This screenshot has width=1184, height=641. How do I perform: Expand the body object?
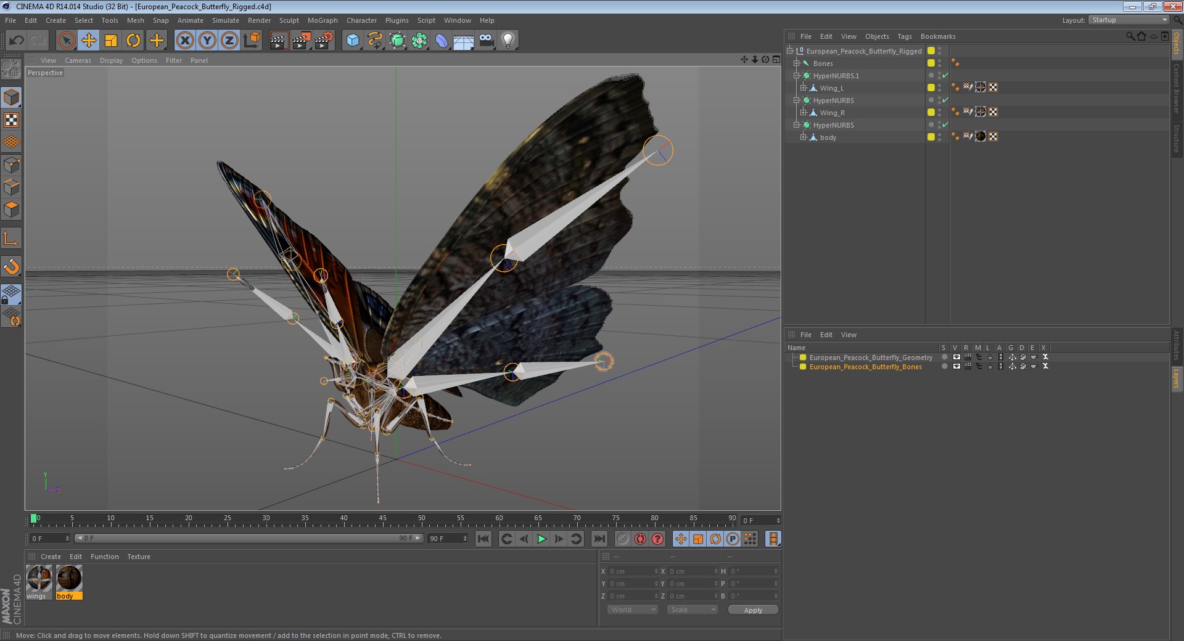pyautogui.click(x=803, y=137)
